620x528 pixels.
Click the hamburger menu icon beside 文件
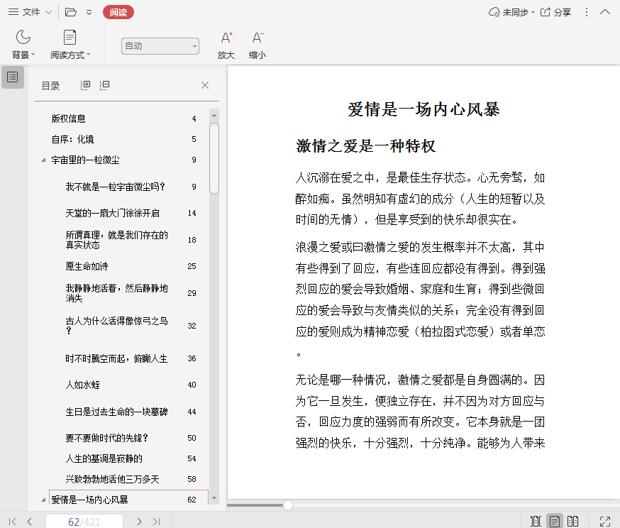[13, 12]
